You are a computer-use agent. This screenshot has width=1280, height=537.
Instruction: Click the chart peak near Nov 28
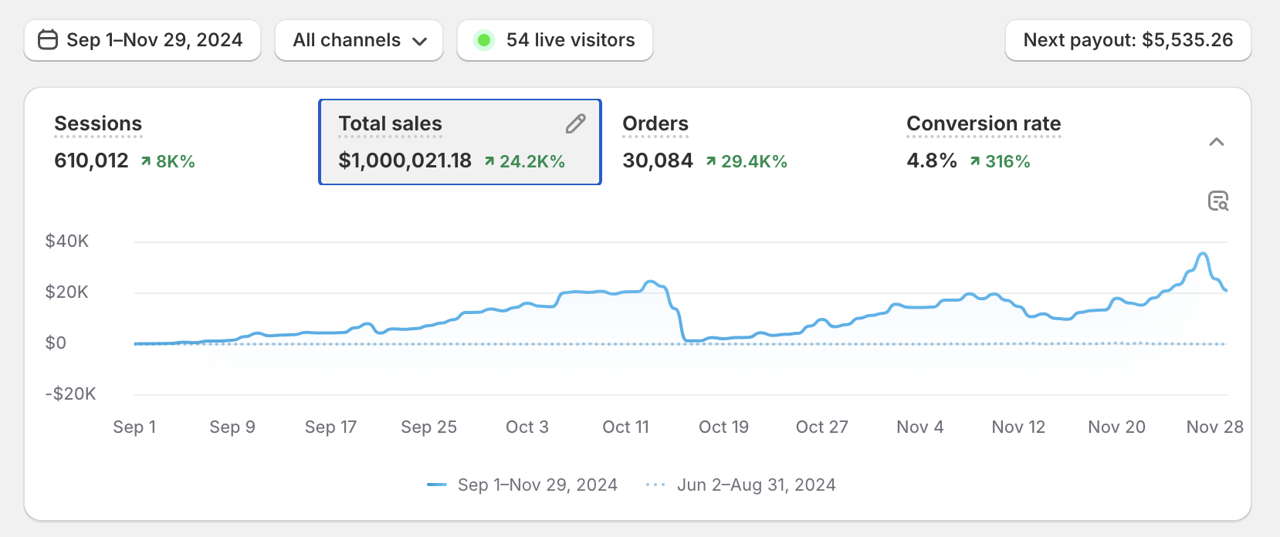click(1203, 254)
